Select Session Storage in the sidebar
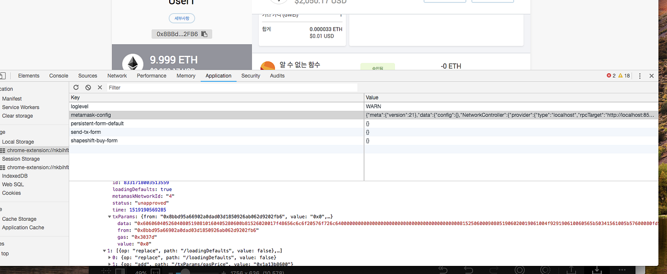 tap(21, 159)
